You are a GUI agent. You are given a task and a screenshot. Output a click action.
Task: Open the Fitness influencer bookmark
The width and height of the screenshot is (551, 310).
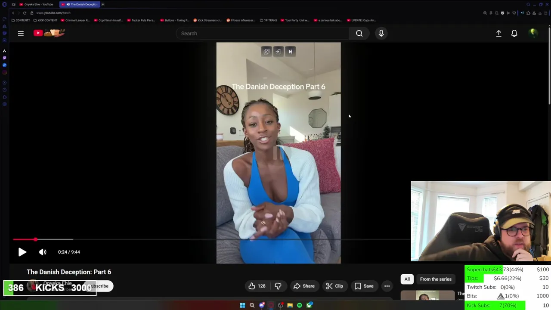click(x=241, y=20)
